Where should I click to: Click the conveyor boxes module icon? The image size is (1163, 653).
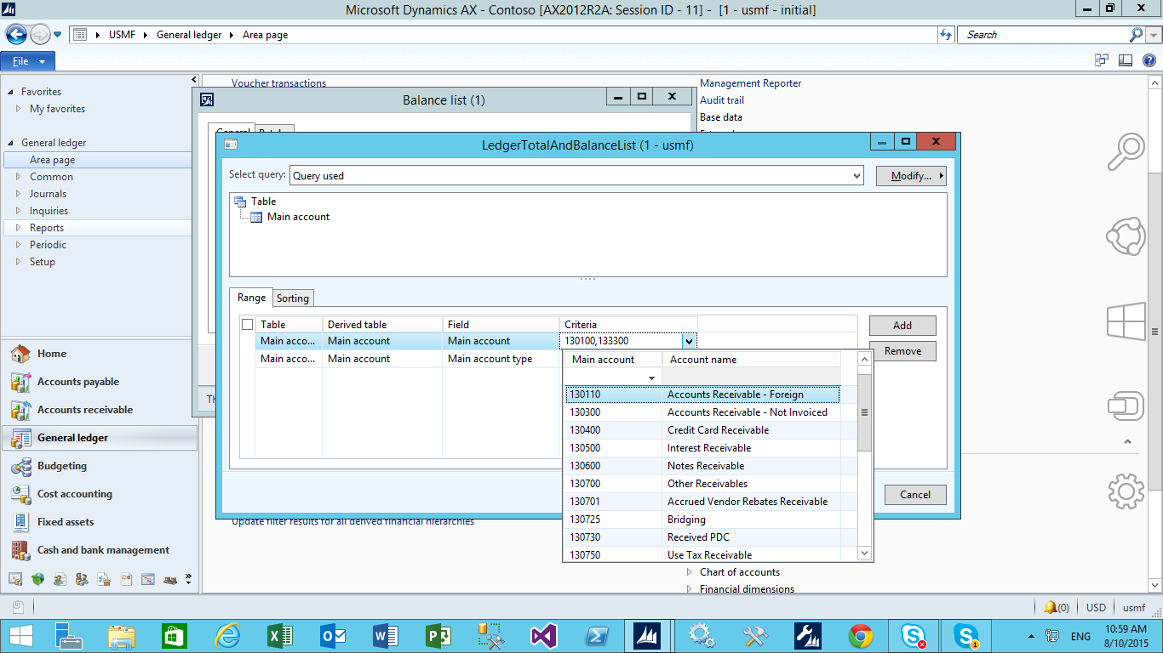pyautogui.click(x=170, y=579)
